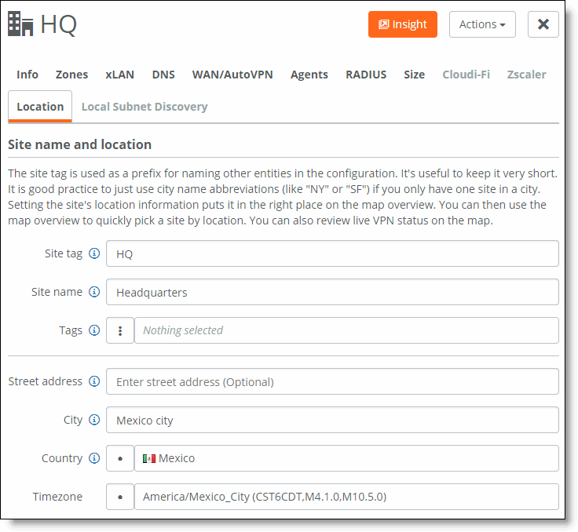Click the Insight external-link icon

[x=384, y=24]
